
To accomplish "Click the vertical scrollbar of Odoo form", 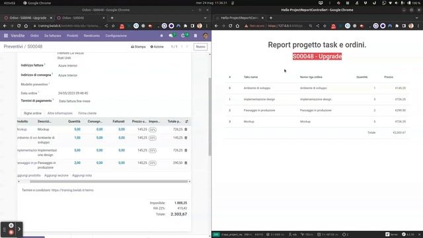I will (x=210, y=116).
